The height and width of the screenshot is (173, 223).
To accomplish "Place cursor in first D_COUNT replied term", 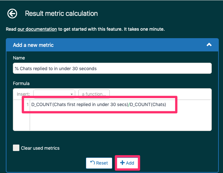I will point(80,104).
